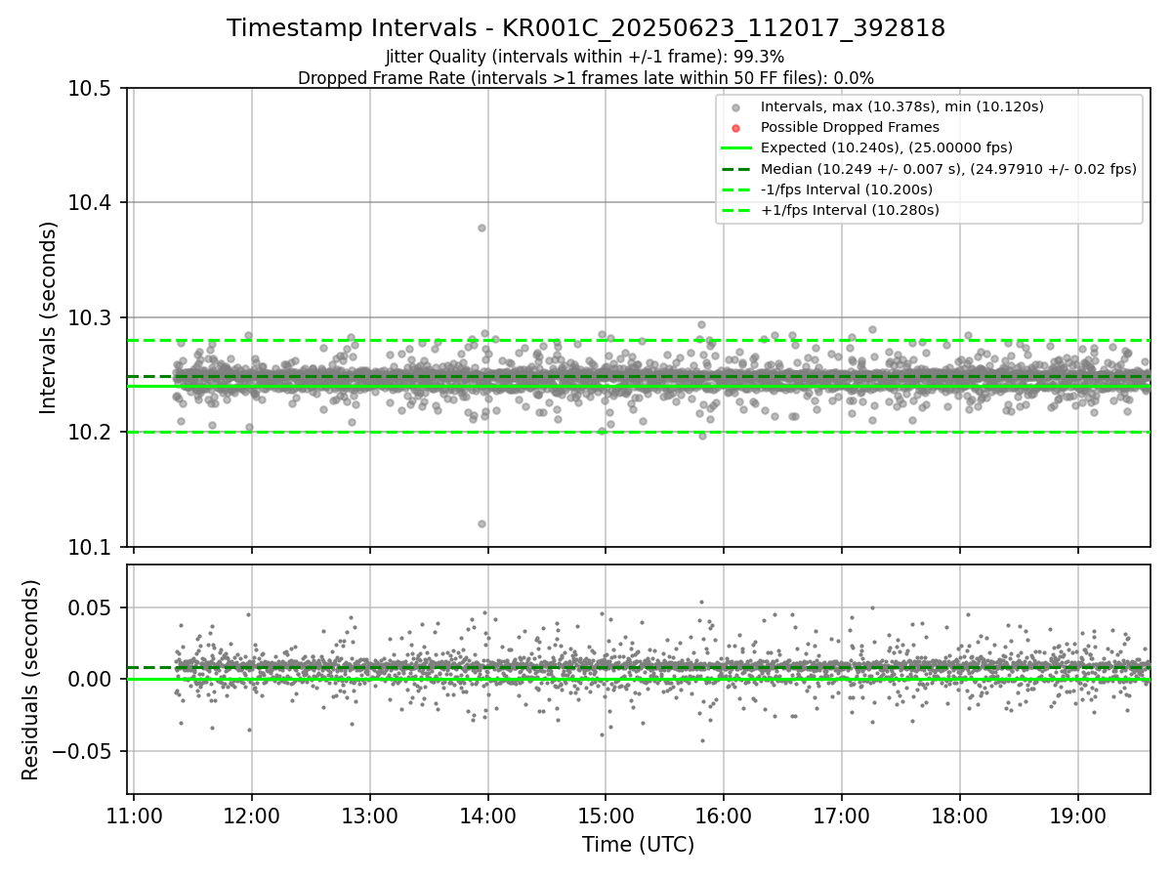
Task: Click legend entry 'Possible Dropped Frames'
Action: pos(850,127)
